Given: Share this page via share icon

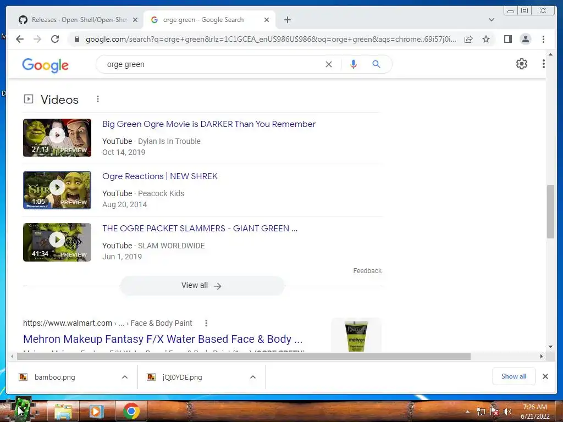Looking at the screenshot, I should pyautogui.click(x=468, y=39).
